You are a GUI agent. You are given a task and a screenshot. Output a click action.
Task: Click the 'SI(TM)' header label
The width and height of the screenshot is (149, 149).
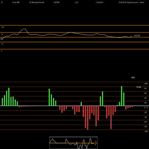point(57,2)
